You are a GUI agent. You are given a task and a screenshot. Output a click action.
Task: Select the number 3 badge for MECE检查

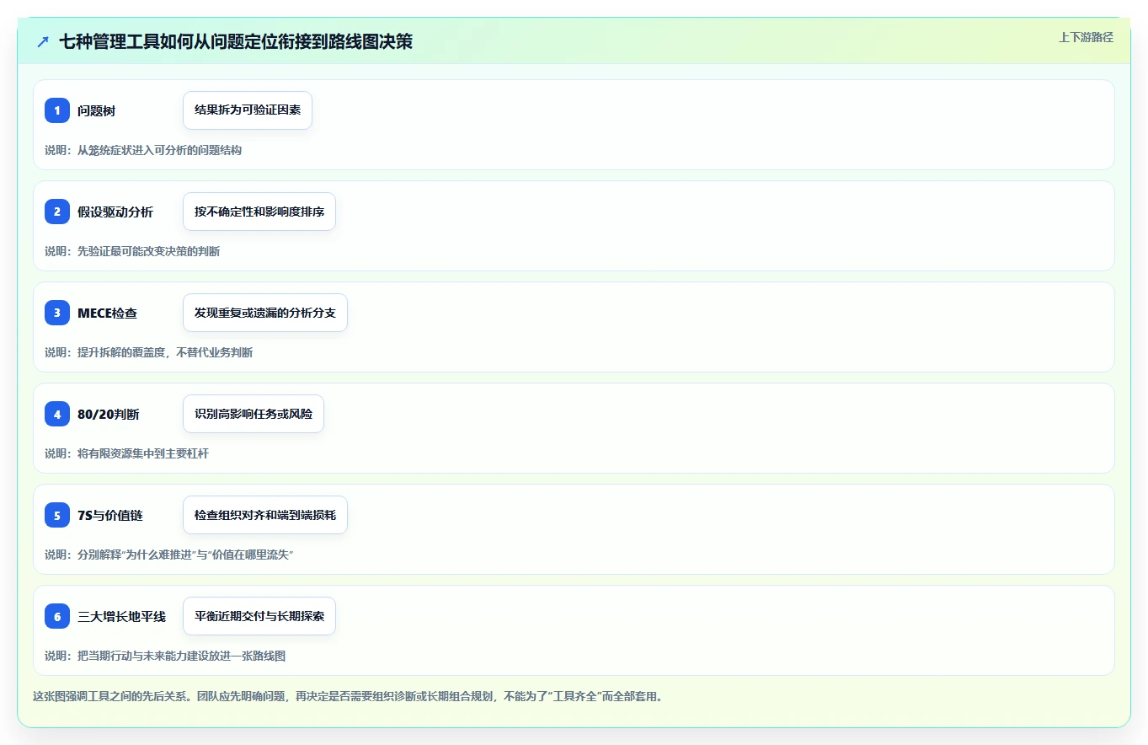pos(57,313)
